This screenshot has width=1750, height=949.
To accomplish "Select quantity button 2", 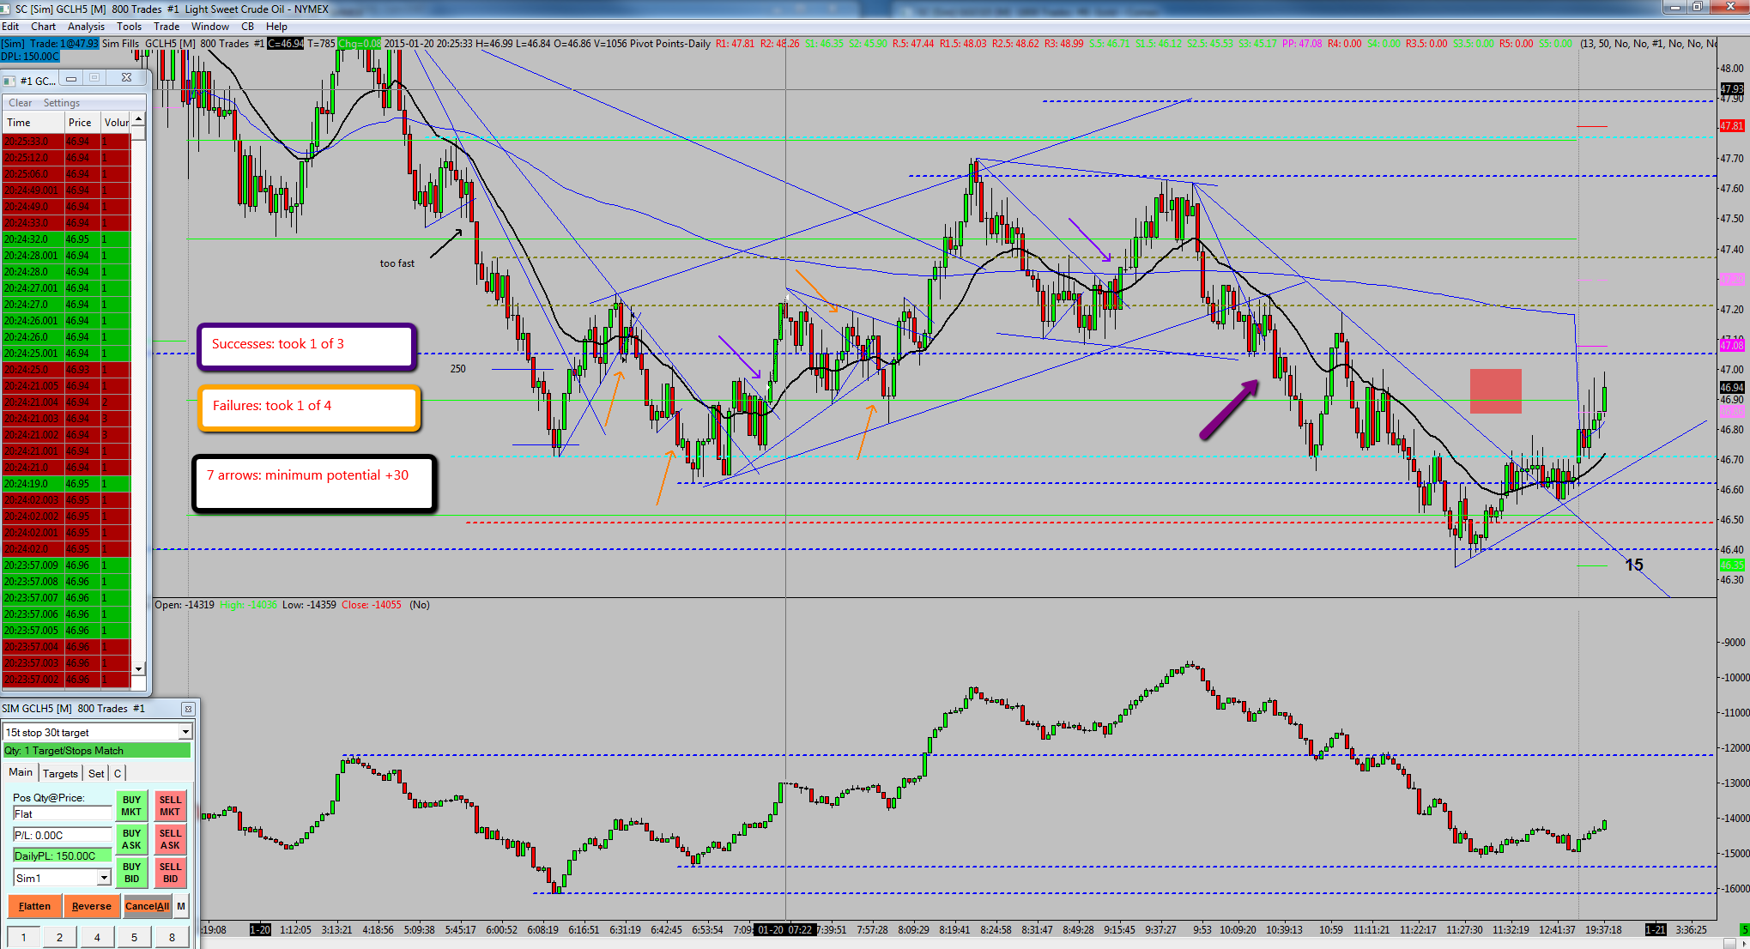I will coord(59,938).
